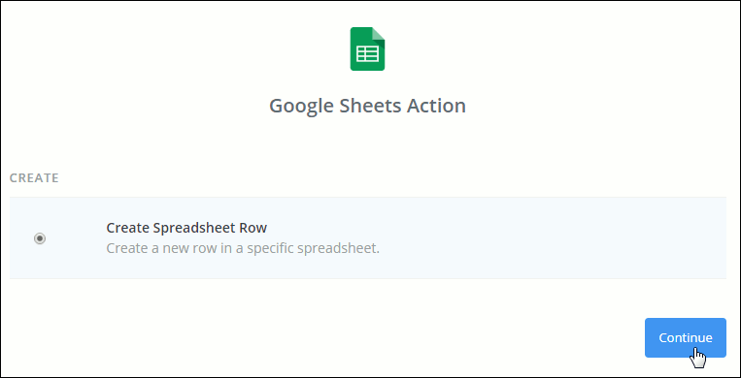The height and width of the screenshot is (378, 741).
Task: Select the Create Spreadsheet Row radio button
Action: 40,238
